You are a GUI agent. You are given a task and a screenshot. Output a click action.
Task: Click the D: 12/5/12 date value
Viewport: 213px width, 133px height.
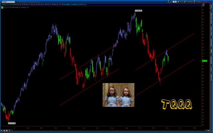pos(24,4)
